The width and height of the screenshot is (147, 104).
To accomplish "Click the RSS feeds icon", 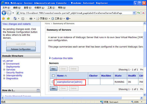I will point(23,19).
